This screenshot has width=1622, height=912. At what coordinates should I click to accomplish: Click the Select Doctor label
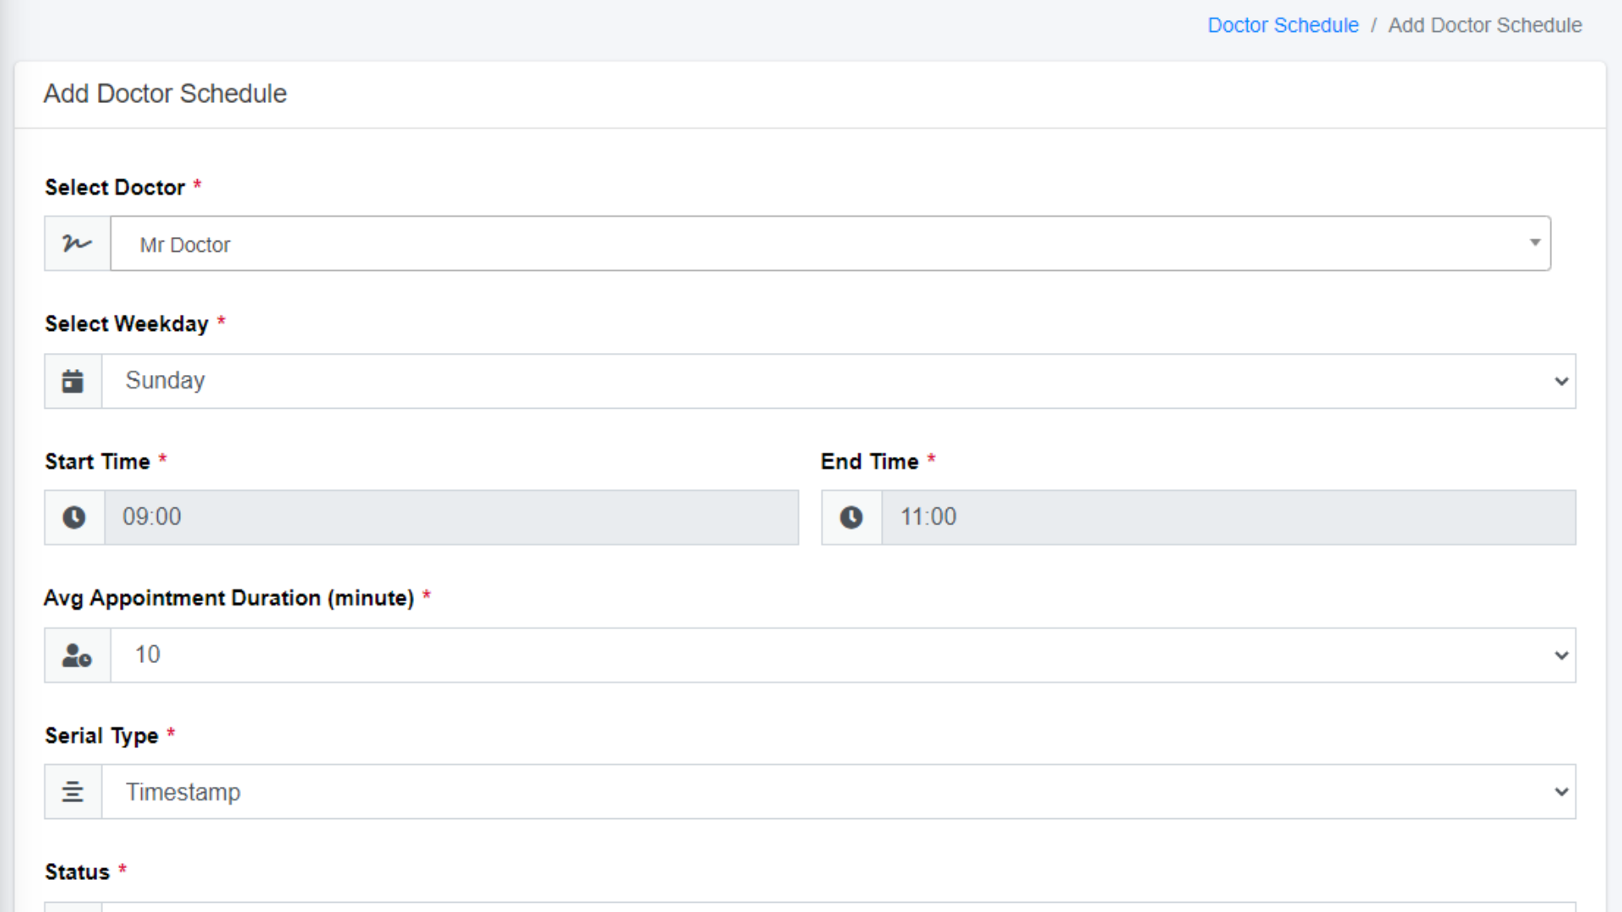pos(115,187)
